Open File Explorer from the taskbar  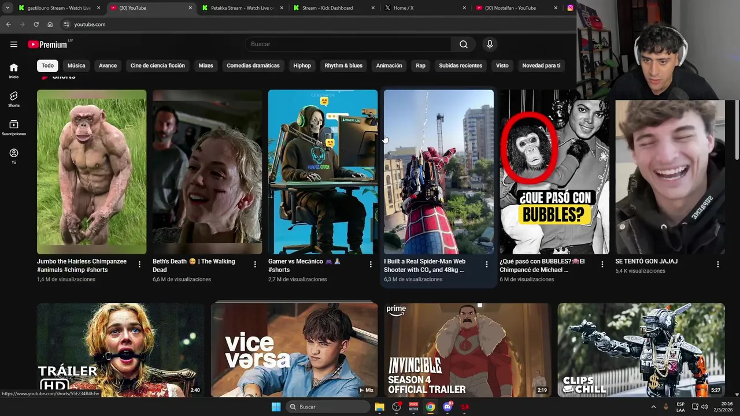[x=379, y=407]
